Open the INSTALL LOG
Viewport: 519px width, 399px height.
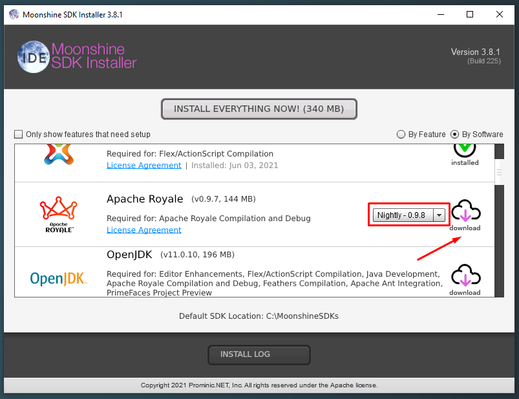pyautogui.click(x=259, y=354)
